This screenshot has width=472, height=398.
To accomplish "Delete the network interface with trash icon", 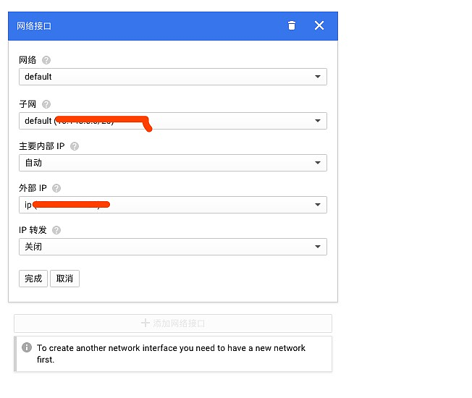I will pos(292,26).
